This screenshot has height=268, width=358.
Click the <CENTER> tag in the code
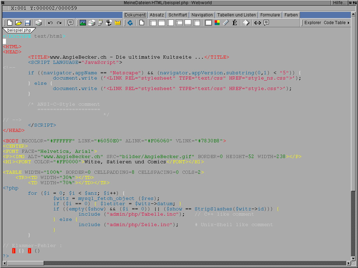[x=15, y=146]
